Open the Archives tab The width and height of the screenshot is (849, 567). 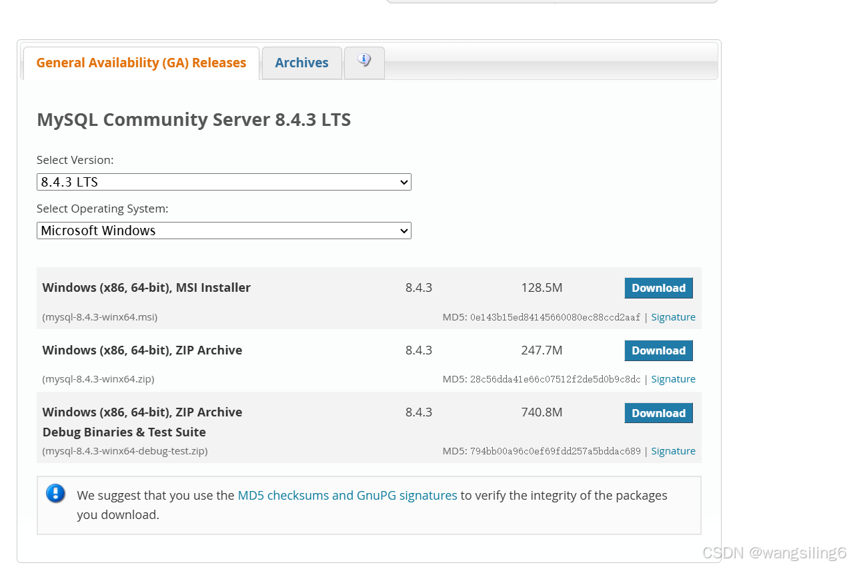(302, 63)
